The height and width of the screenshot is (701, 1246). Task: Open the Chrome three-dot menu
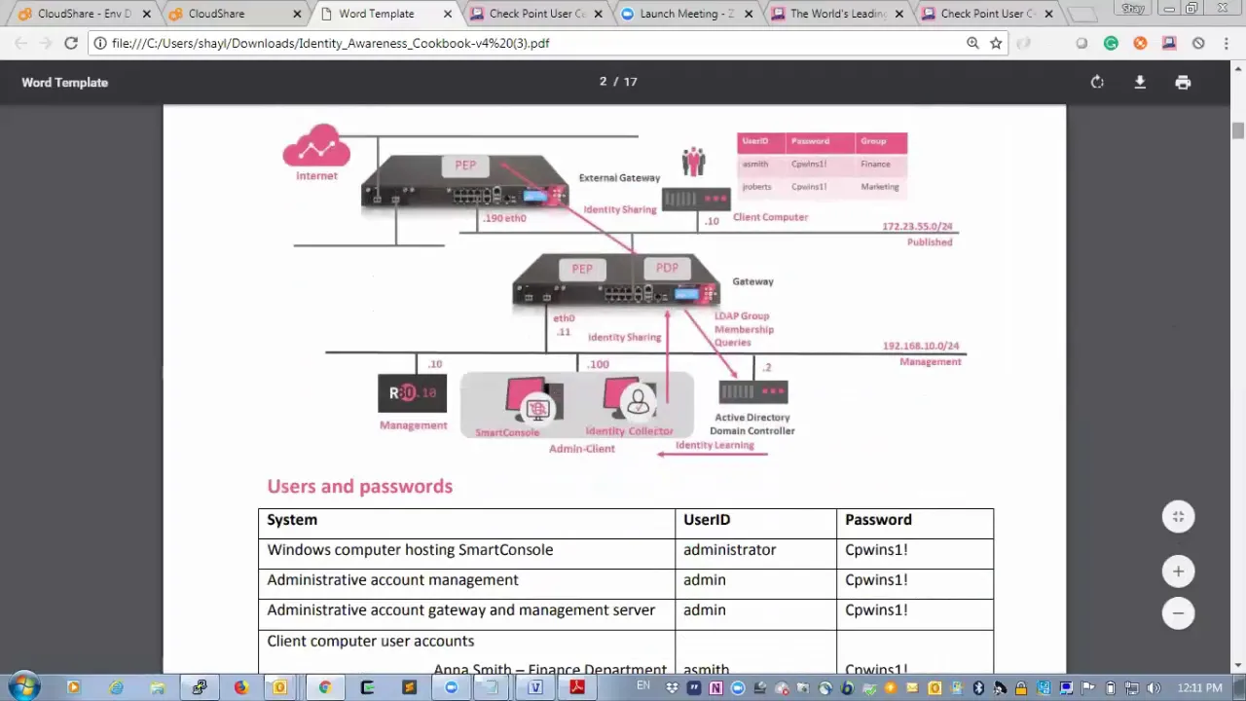tap(1227, 43)
